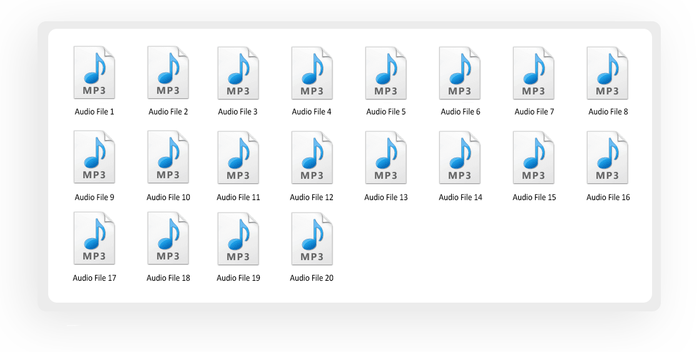
Task: Select the Audio File 19 filename label
Action: [238, 278]
